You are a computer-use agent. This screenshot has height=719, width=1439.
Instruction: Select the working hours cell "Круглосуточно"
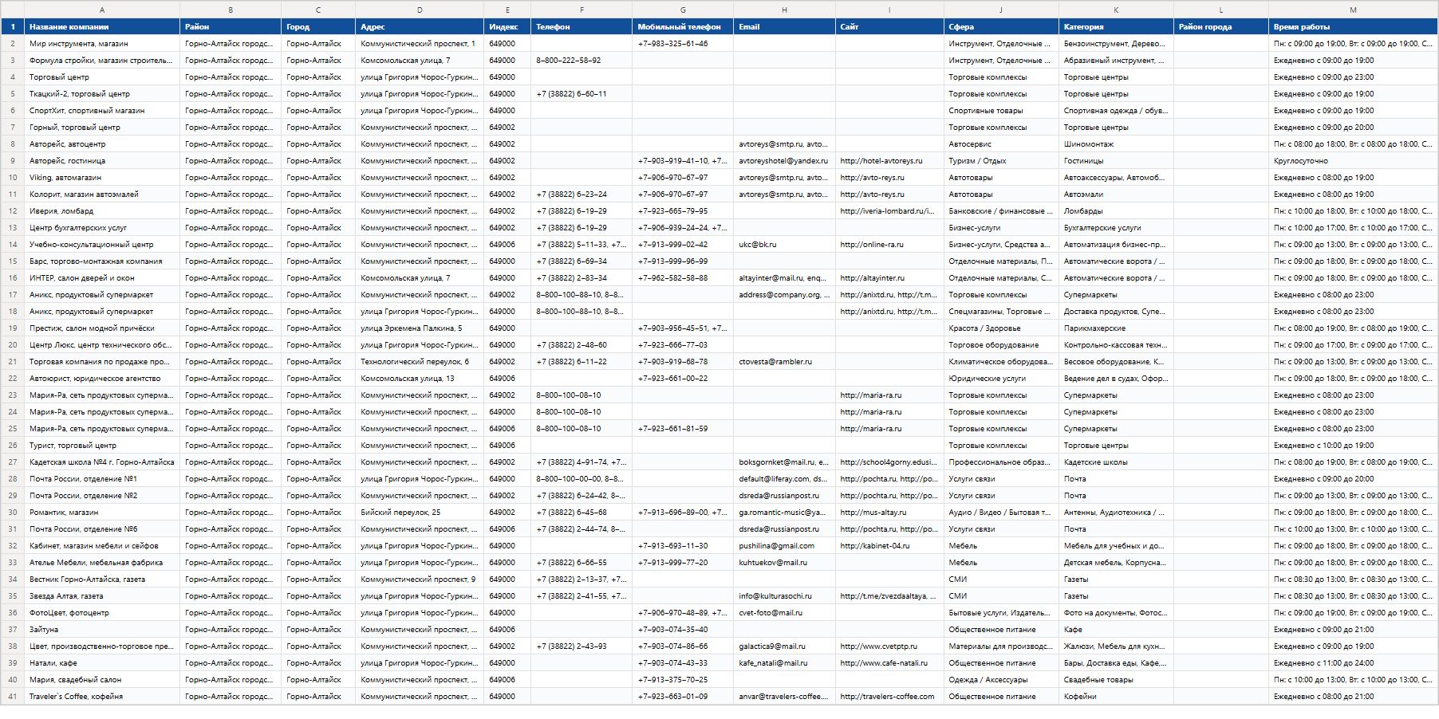tap(1353, 161)
